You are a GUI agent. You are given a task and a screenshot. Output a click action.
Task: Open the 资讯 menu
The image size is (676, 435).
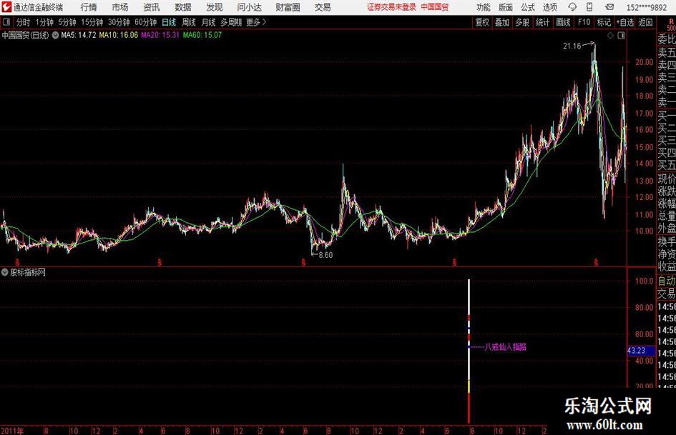(152, 7)
